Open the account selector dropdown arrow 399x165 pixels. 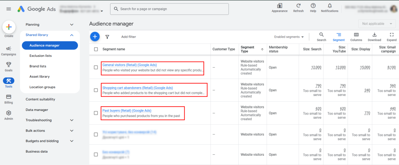click(x=102, y=11)
